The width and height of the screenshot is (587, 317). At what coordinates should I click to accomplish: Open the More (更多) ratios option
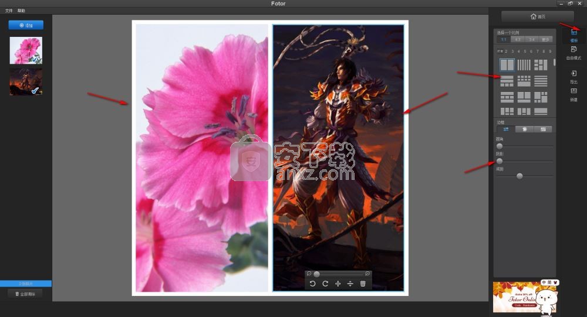pyautogui.click(x=545, y=40)
